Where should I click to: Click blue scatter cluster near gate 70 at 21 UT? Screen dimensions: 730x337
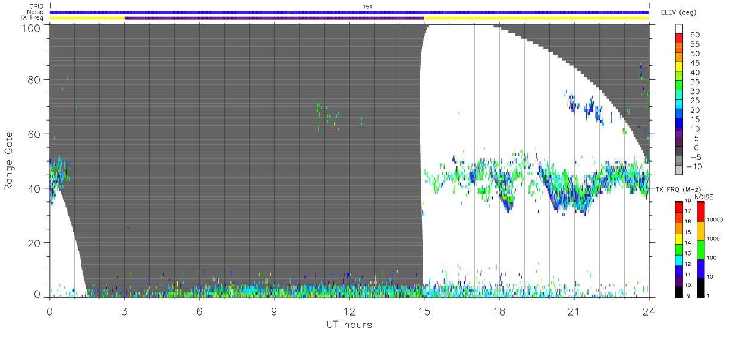point(574,104)
